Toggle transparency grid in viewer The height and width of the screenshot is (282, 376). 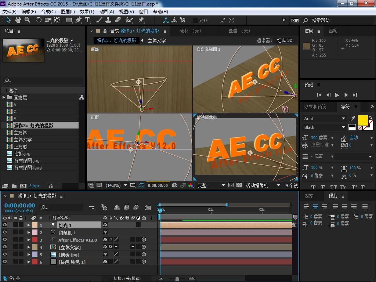(x=239, y=185)
